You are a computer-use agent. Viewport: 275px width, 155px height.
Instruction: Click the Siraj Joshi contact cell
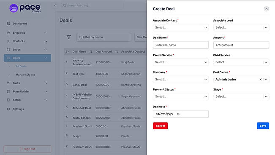(x=128, y=62)
